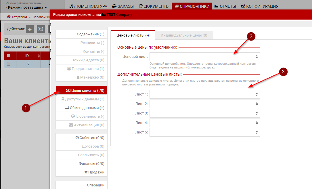The height and width of the screenshot is (189, 312).
Task: Open the Конфигурация top menu
Action: tap(259, 6)
